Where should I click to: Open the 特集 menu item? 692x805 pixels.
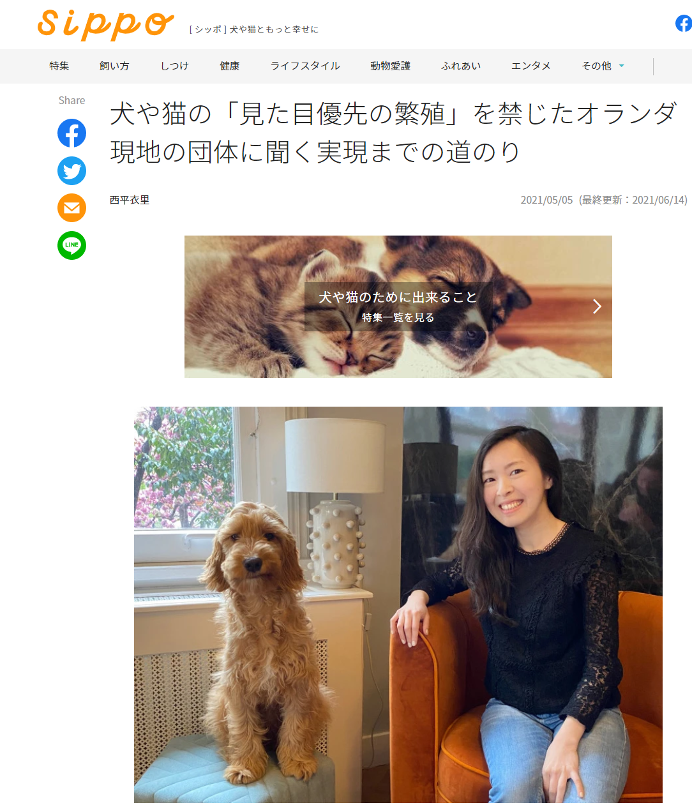[59, 66]
